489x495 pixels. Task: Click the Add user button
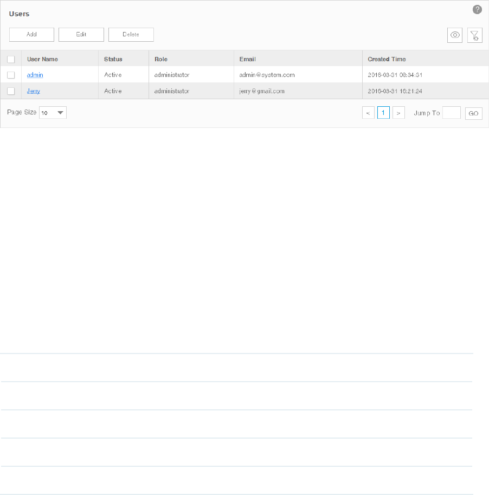click(31, 34)
